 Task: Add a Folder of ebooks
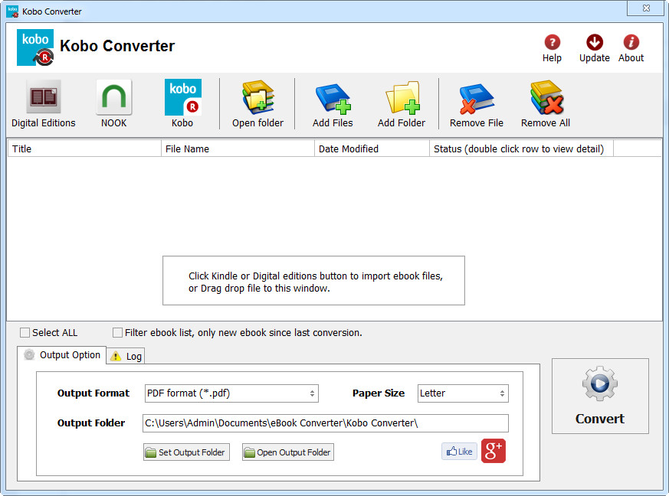point(402,103)
